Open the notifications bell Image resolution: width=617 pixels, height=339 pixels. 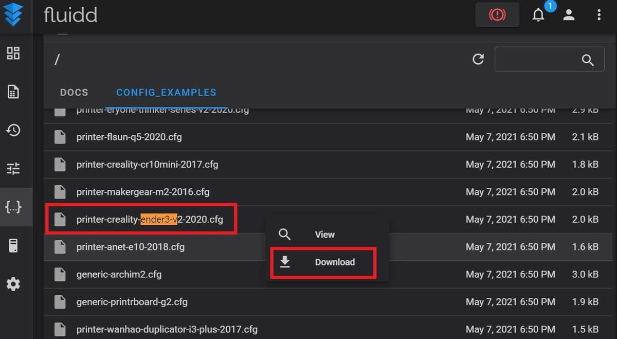[x=538, y=15]
